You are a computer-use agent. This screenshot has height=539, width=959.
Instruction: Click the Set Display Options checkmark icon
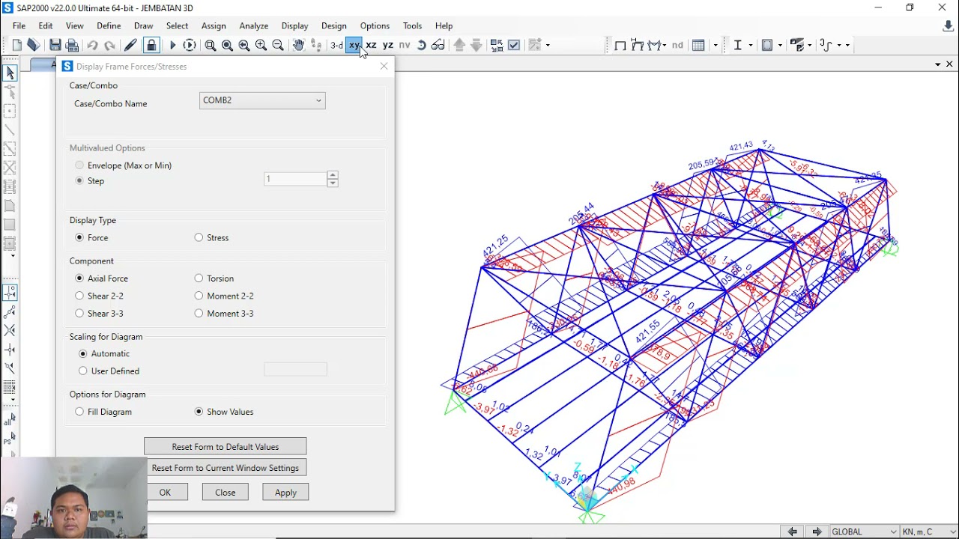click(514, 45)
